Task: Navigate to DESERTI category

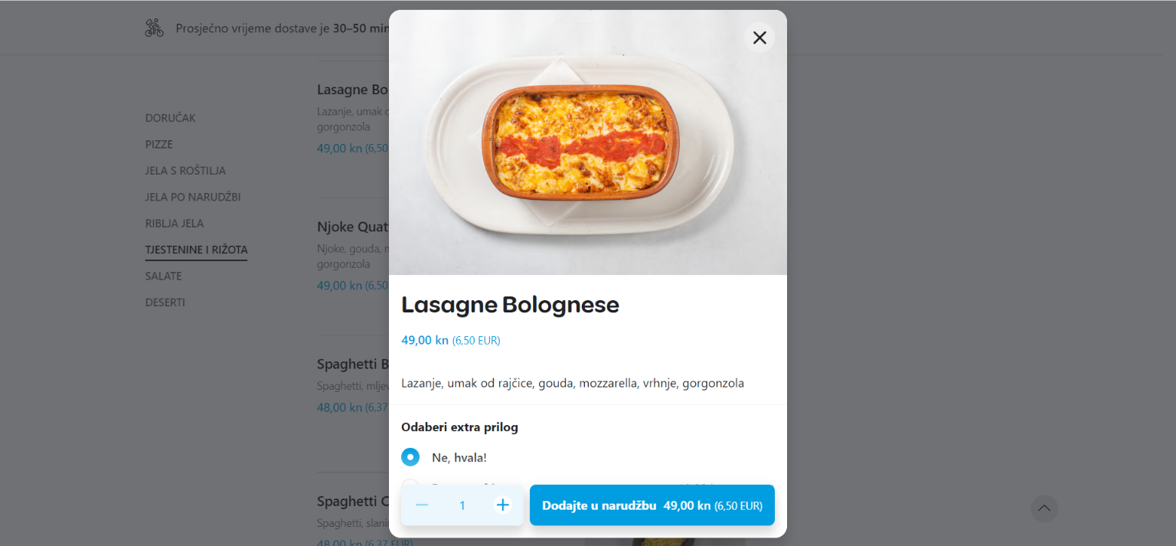Action: [165, 302]
